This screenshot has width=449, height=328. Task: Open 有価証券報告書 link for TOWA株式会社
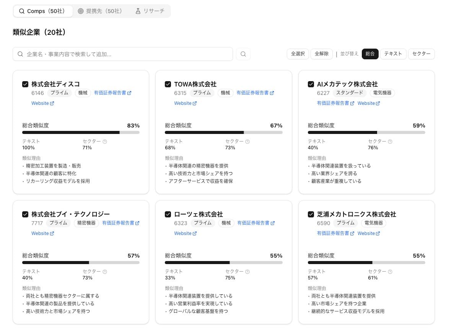coord(255,93)
